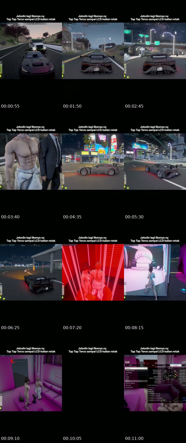Image resolution: width=186 pixels, height=443 pixels.
Task: Open Graphics settings entry
Action: click(x=136, y=381)
